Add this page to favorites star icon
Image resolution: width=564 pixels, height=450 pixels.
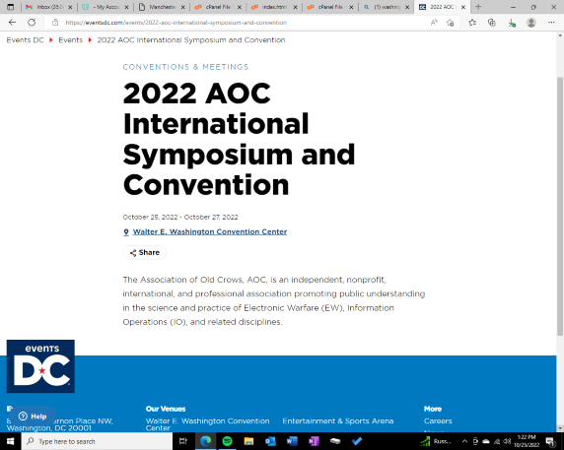450,23
